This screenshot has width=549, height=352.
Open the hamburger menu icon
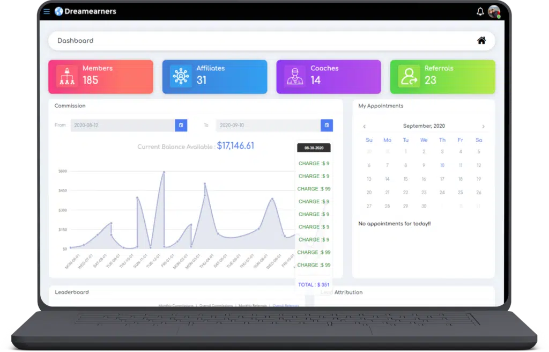(47, 12)
